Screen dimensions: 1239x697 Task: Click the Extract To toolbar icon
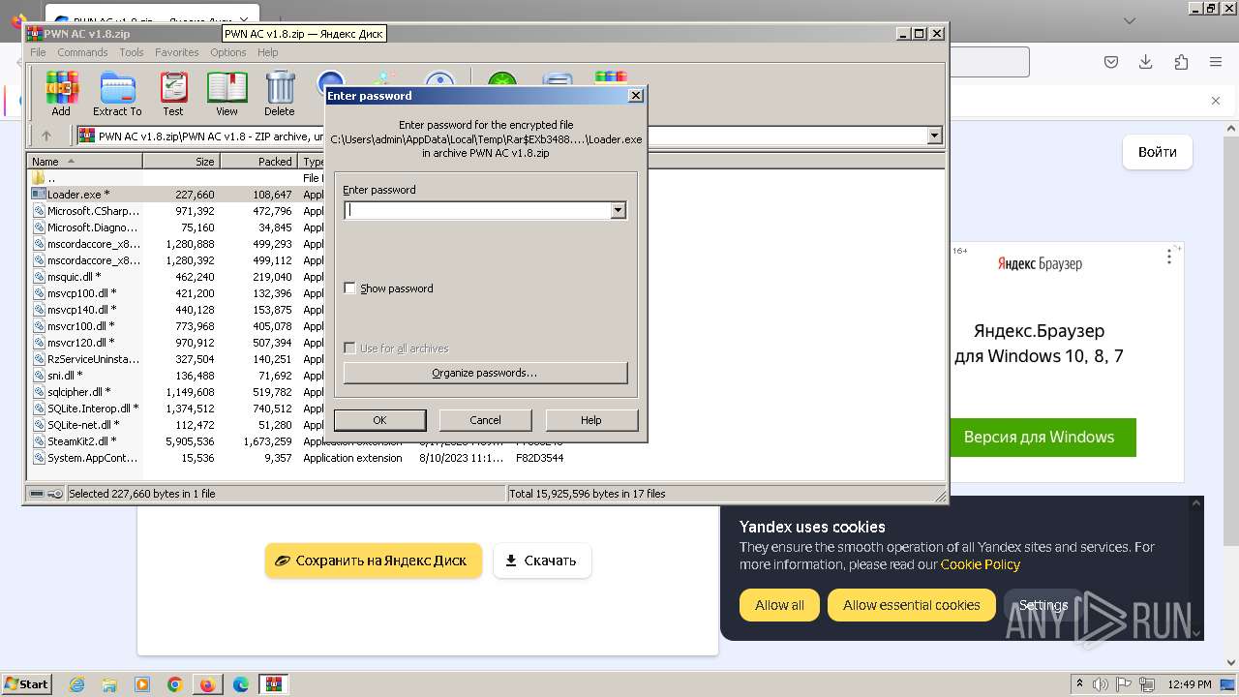pyautogui.click(x=117, y=94)
